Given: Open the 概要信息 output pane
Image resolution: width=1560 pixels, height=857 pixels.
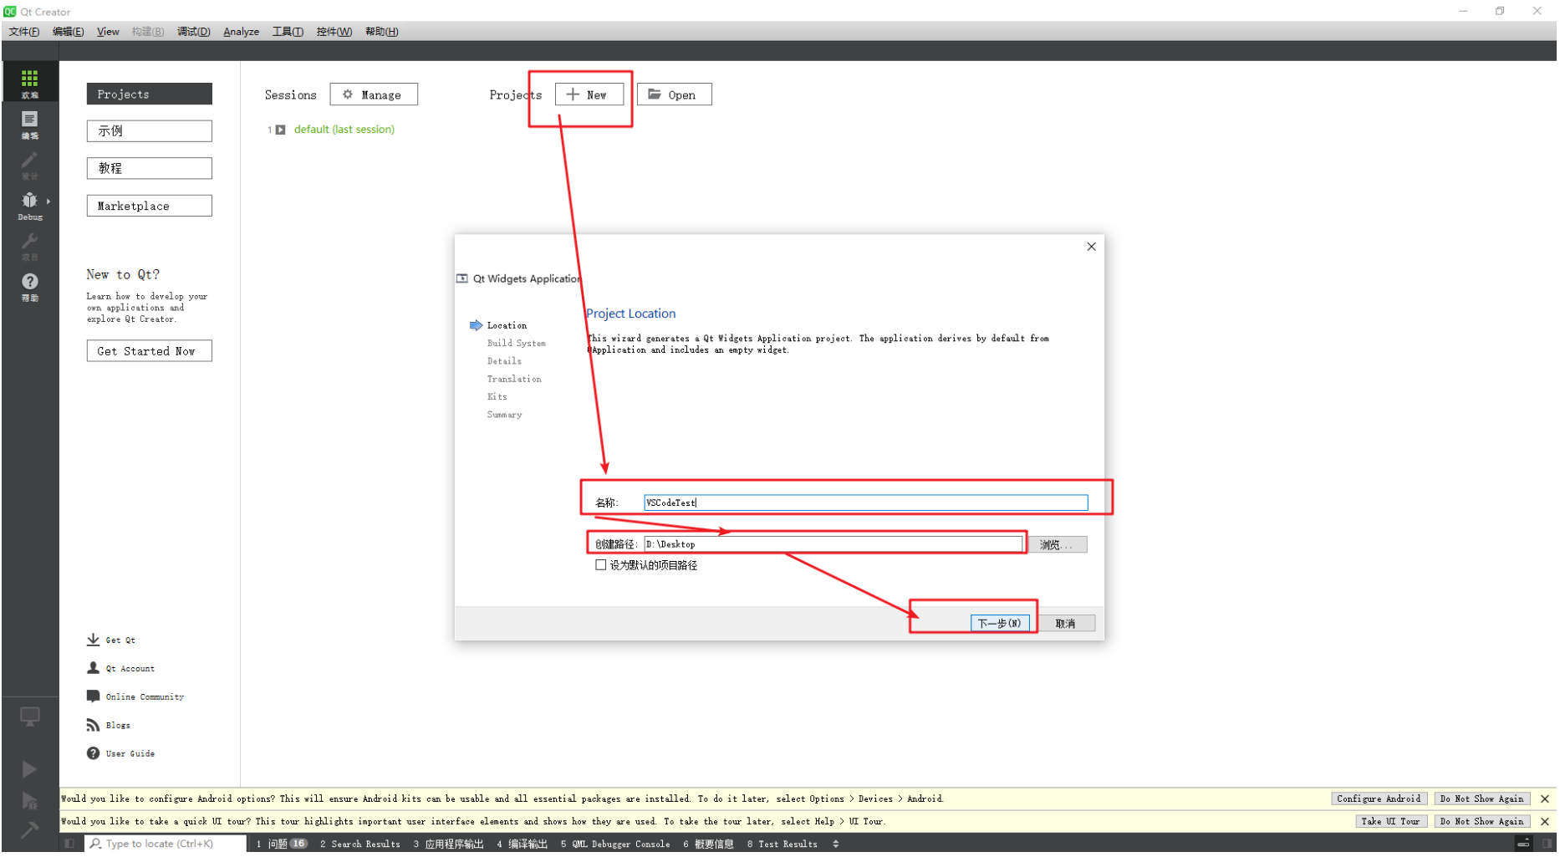Looking at the screenshot, I should 708,844.
